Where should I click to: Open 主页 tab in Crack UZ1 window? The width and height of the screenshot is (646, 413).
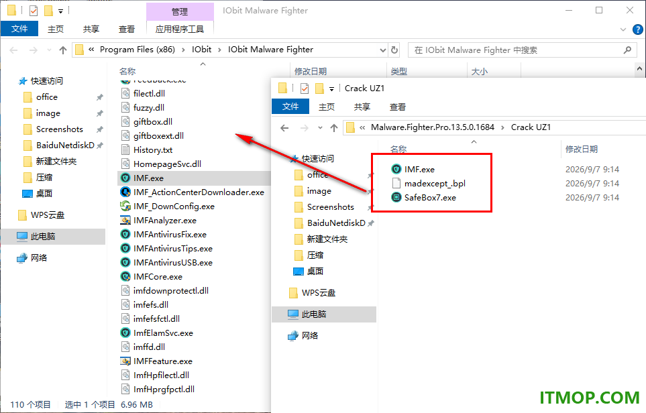[327, 107]
